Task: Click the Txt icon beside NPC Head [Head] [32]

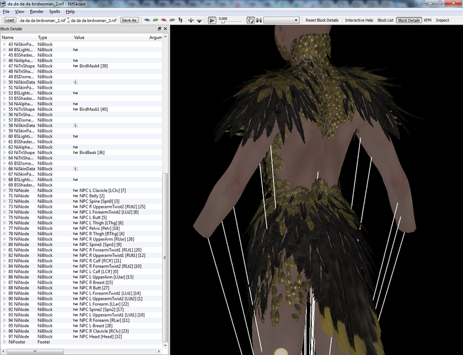Action: 75,337
